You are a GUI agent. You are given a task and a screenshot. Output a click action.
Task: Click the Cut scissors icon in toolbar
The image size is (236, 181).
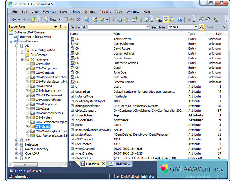pos(114,20)
